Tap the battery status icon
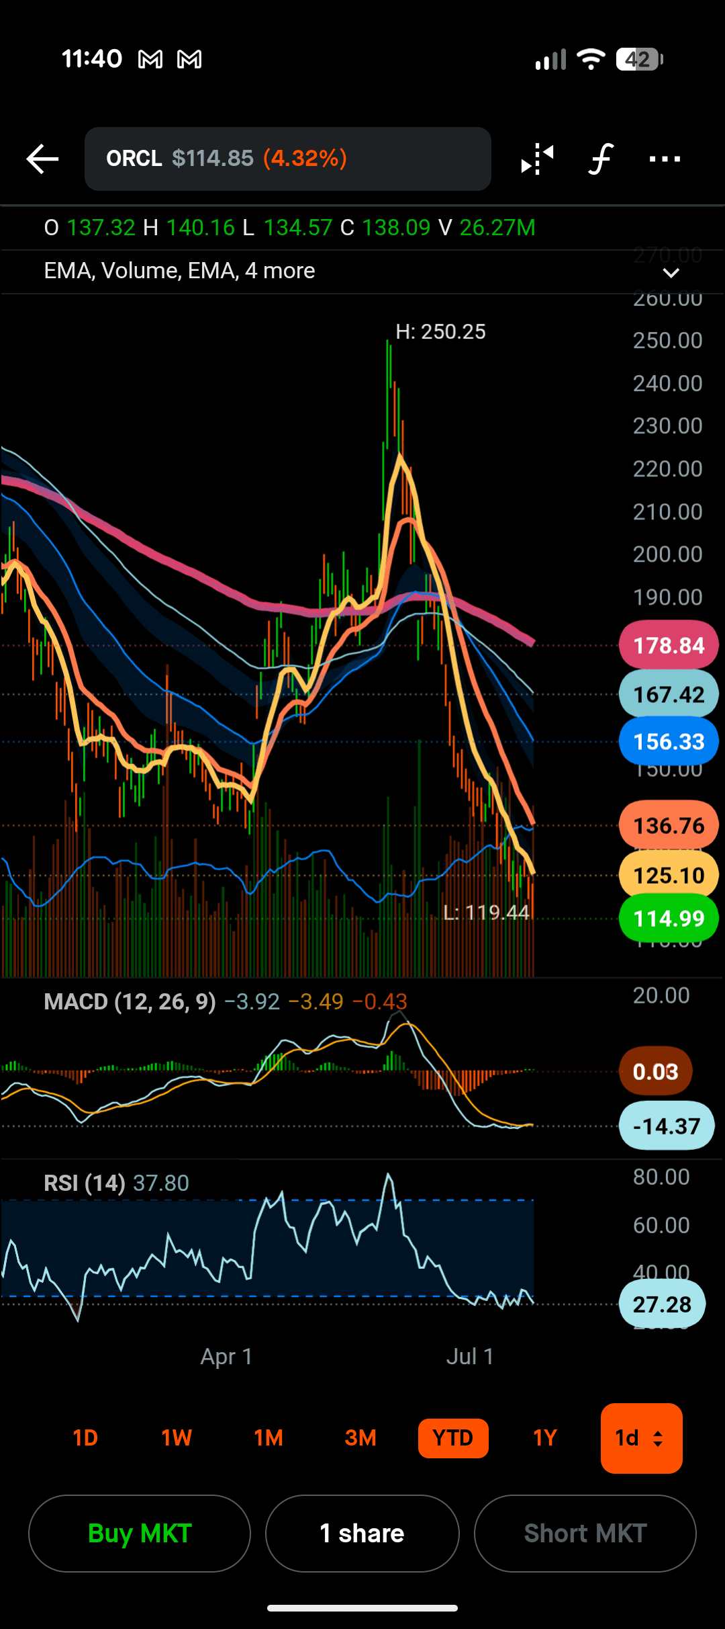 [640, 60]
